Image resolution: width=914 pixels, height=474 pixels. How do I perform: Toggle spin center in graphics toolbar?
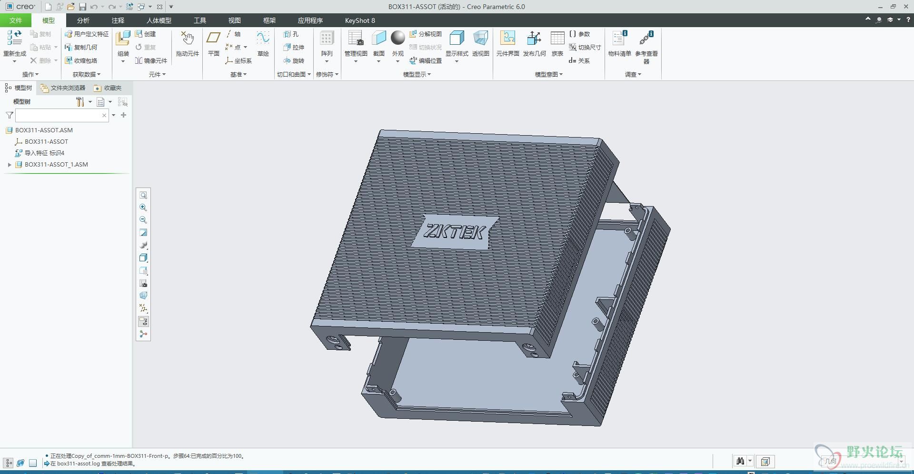tap(143, 334)
